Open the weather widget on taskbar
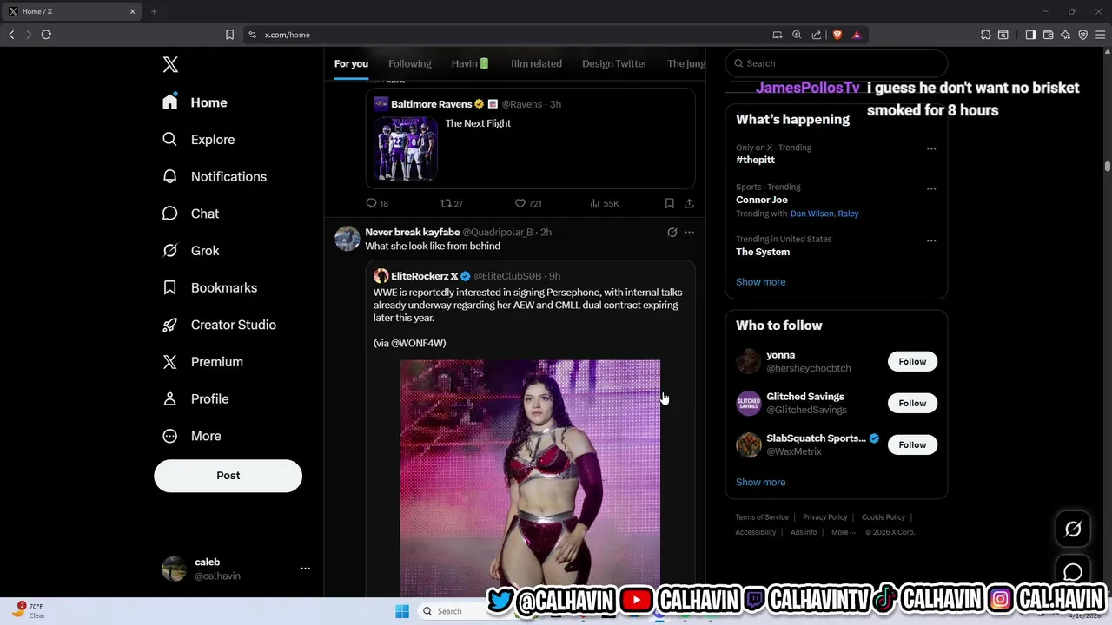 (30, 610)
